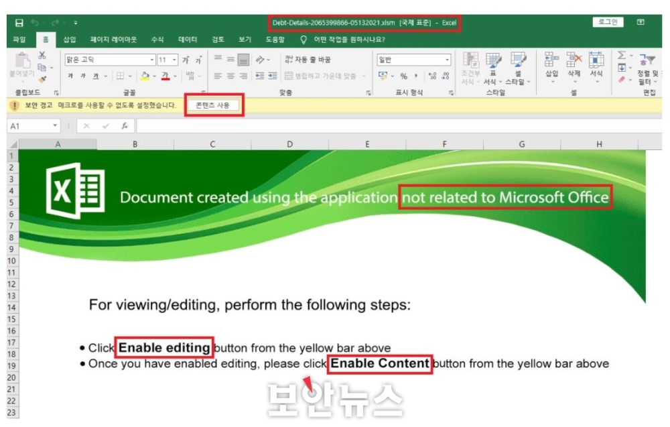Save the workbook with the floppy icon
The width and height of the screenshot is (670, 427).
pyautogui.click(x=19, y=23)
